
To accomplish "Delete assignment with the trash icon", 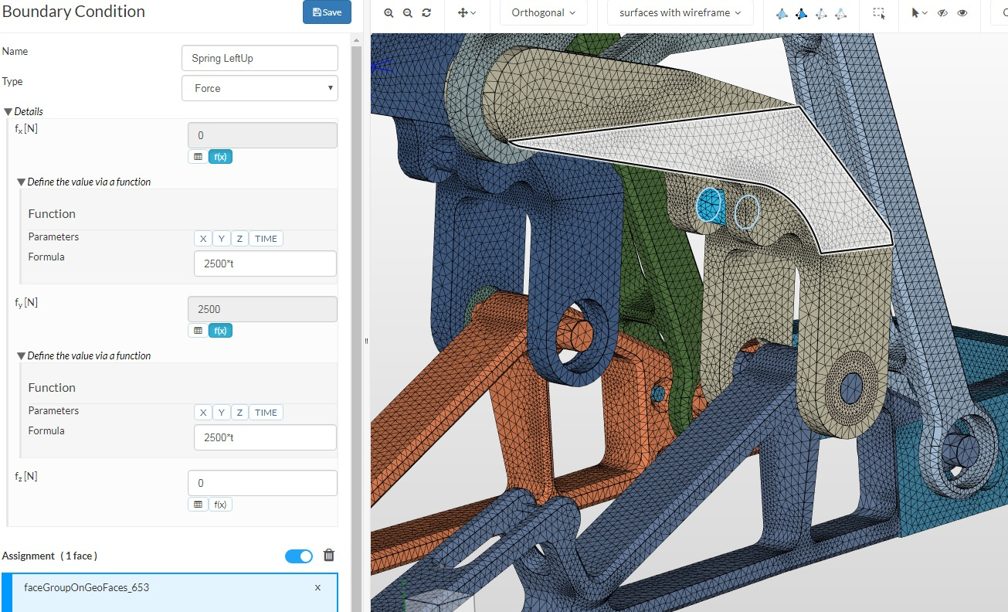I will pyautogui.click(x=328, y=556).
